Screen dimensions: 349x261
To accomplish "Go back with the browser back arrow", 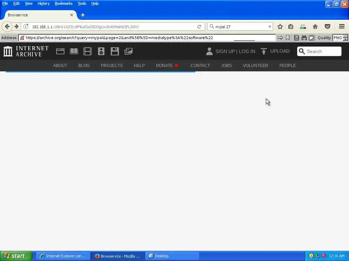I will (7, 27).
